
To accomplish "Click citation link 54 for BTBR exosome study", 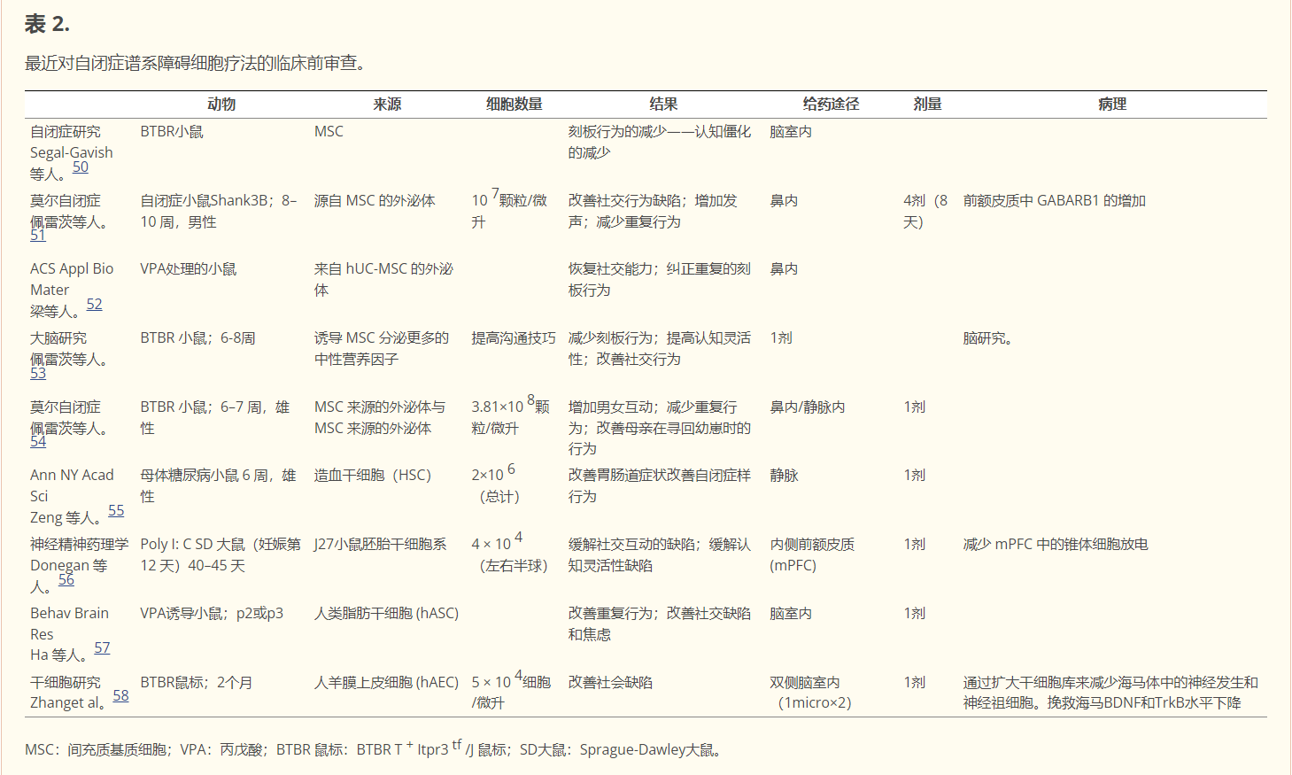I will [37, 441].
